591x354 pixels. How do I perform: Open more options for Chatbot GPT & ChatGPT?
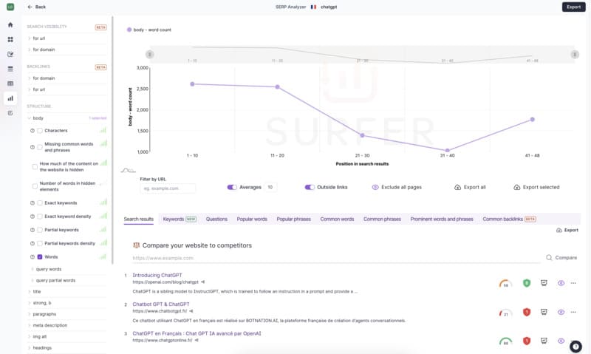[x=573, y=312]
